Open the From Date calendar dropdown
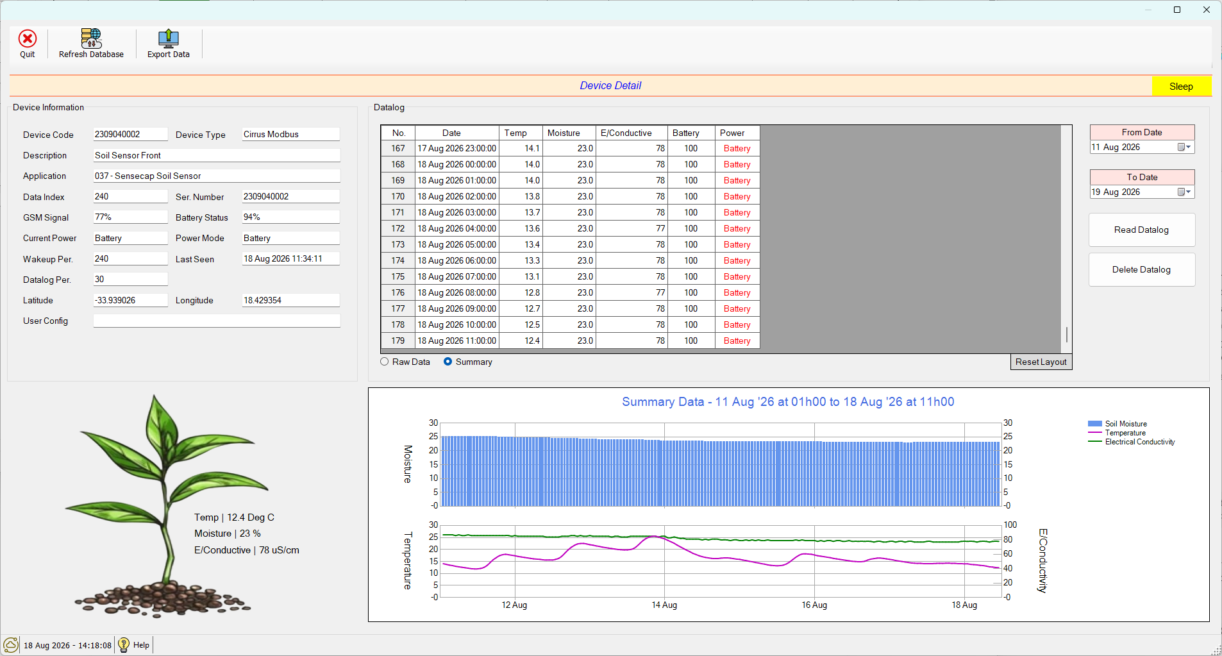Screen dimensions: 1222x656 coord(1185,147)
